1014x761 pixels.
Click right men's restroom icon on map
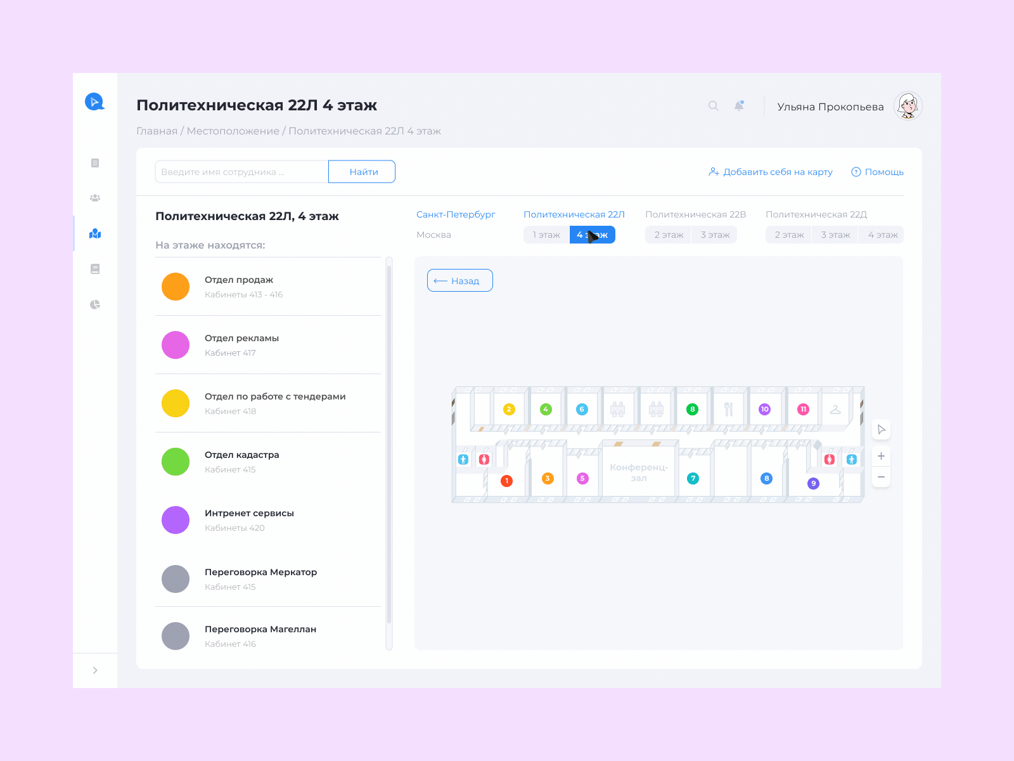(852, 459)
